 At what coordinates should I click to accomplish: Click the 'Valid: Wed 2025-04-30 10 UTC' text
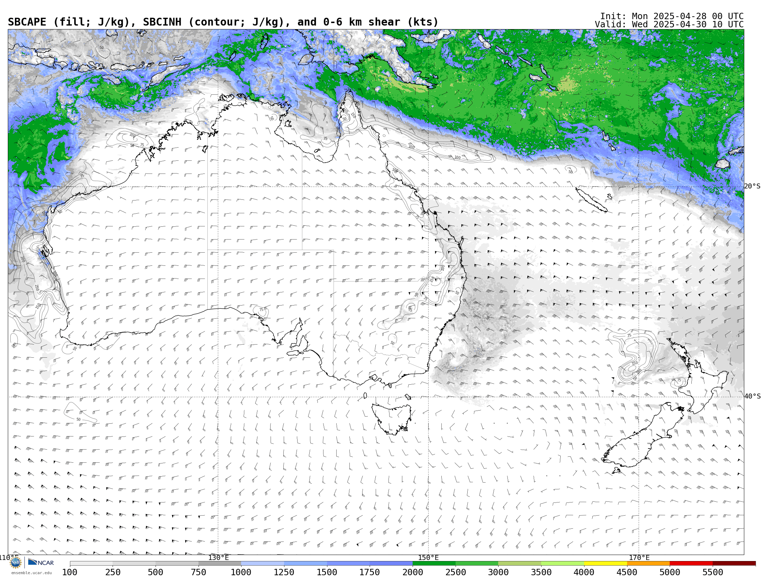click(x=669, y=24)
